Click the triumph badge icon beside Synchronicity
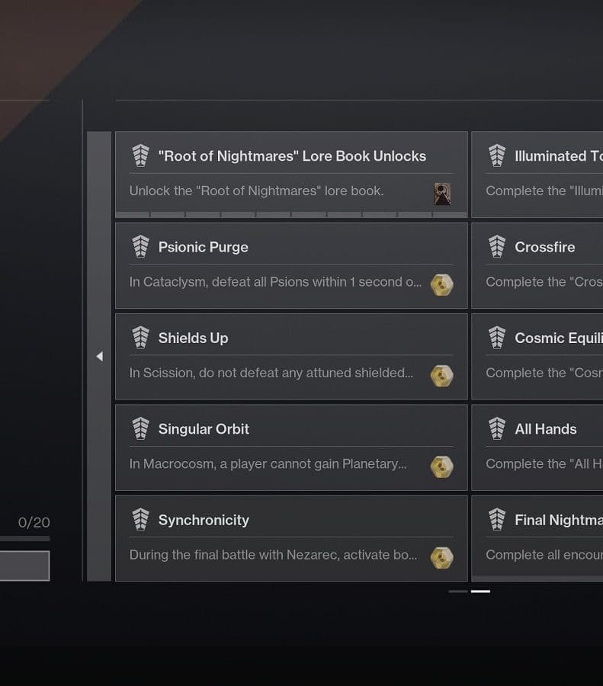 [140, 519]
